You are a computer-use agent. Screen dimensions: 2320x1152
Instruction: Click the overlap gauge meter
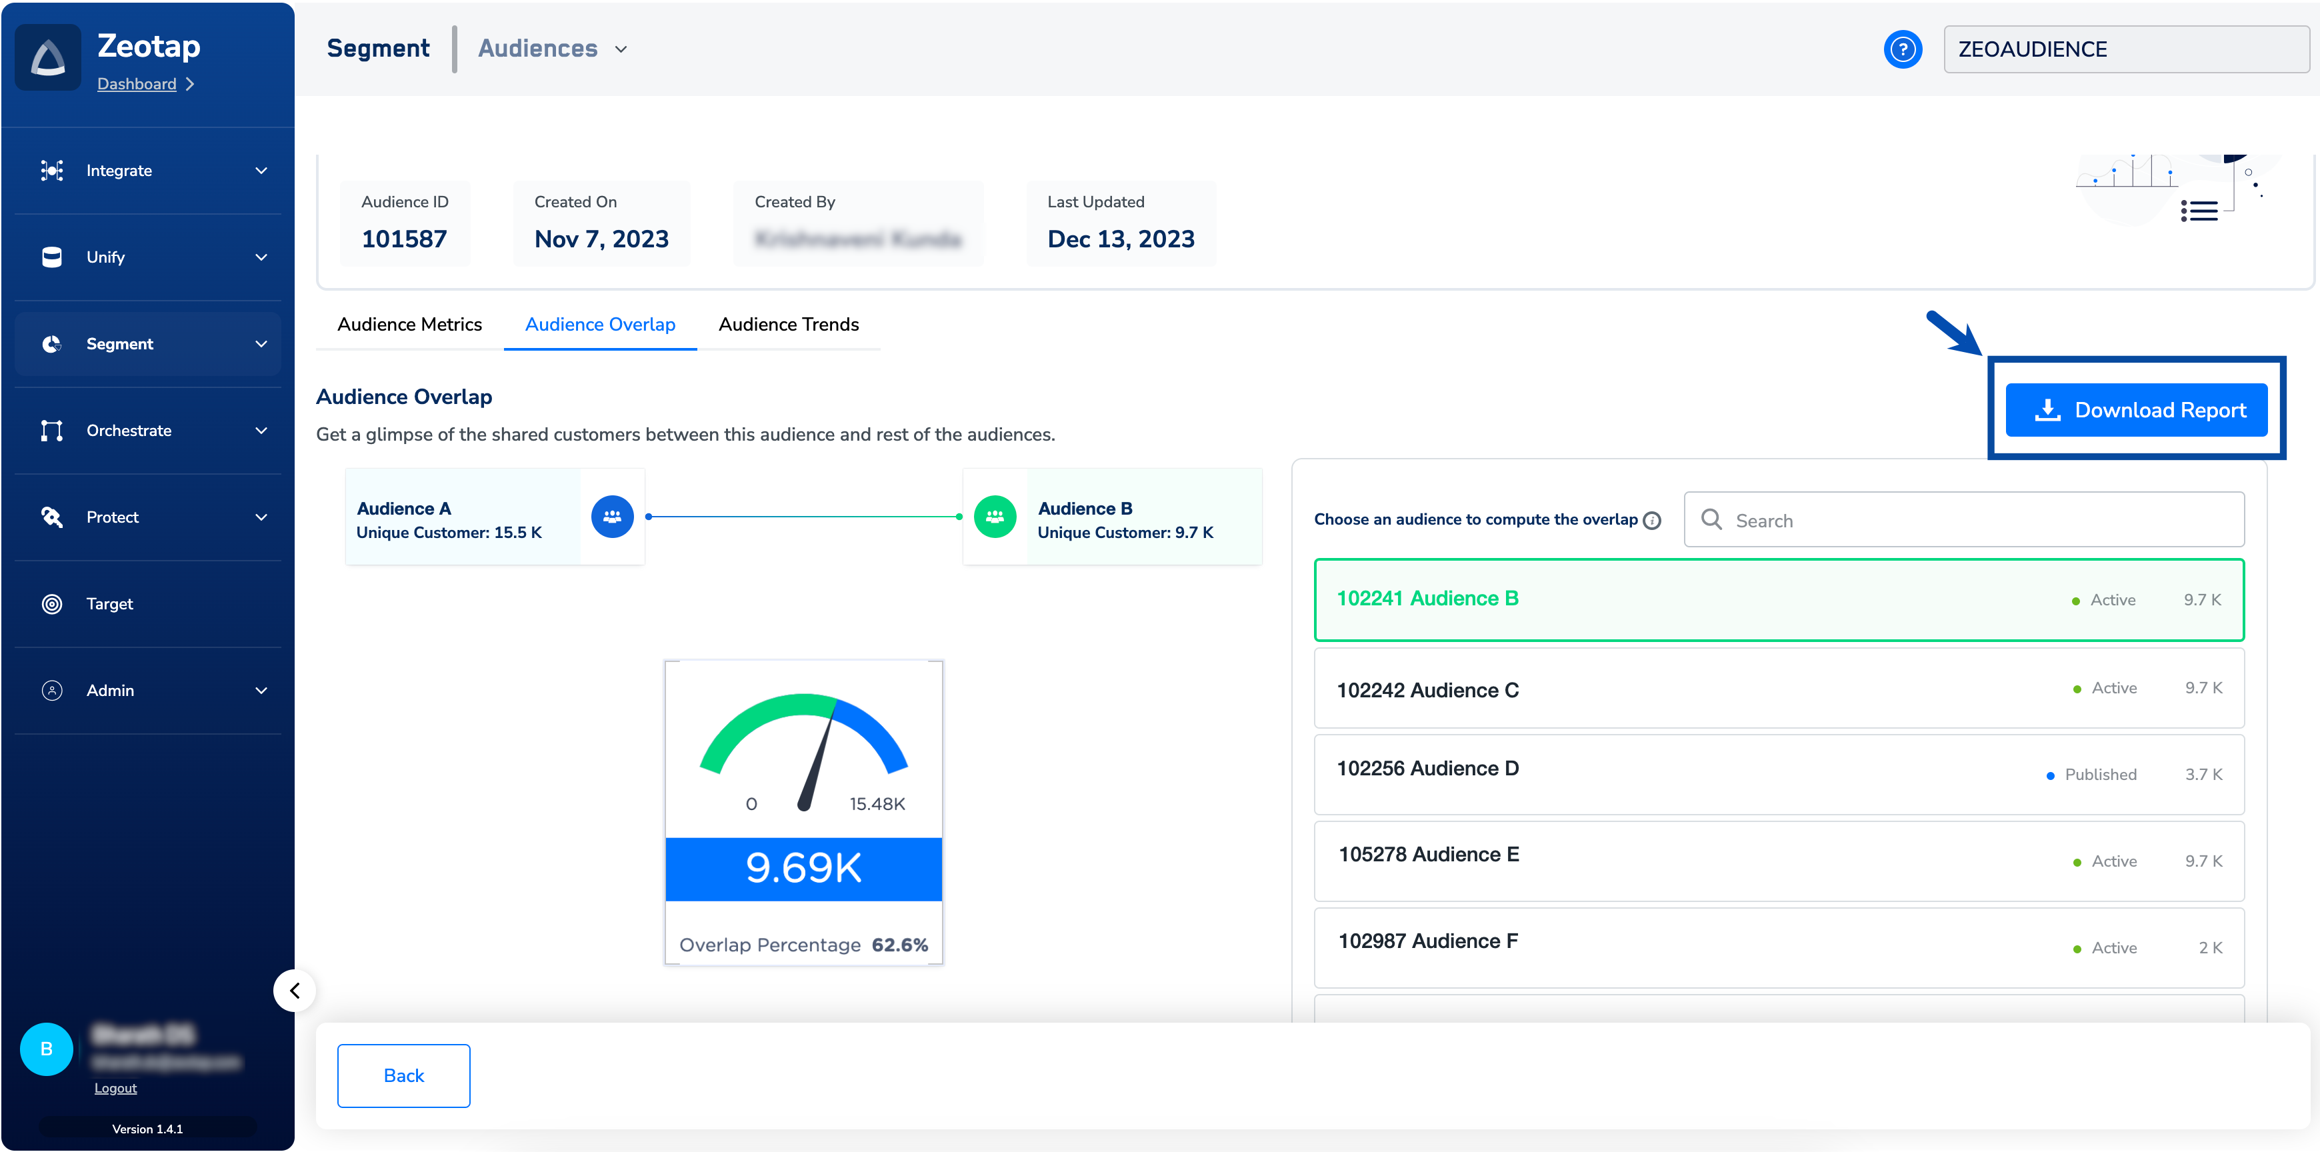click(x=803, y=752)
